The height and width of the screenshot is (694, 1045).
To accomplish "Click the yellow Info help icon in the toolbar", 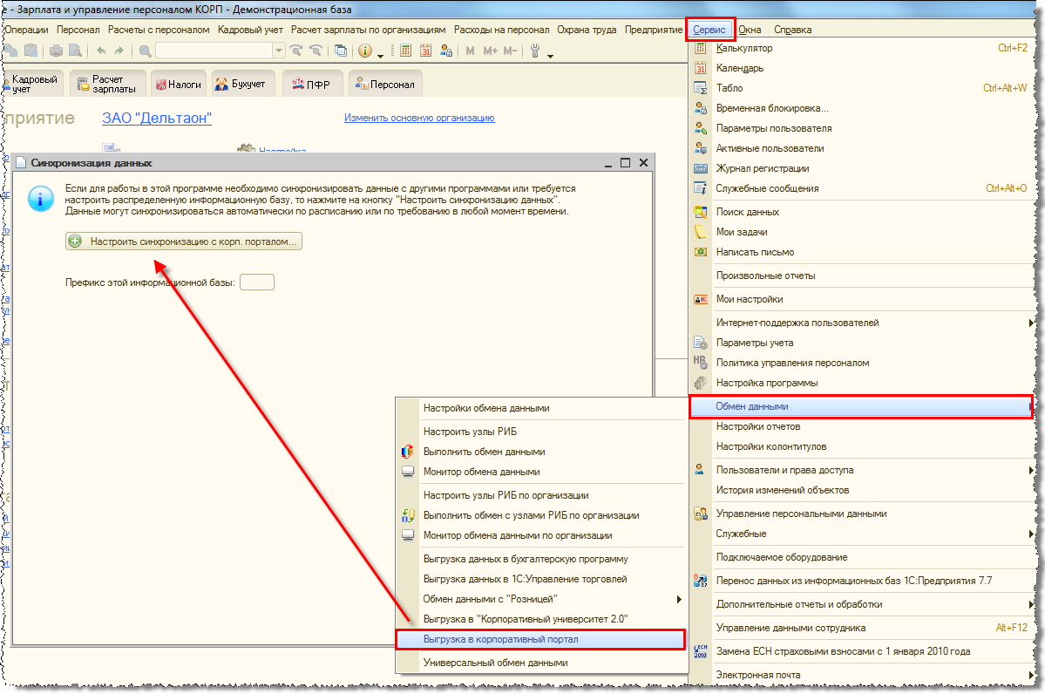I will [365, 51].
